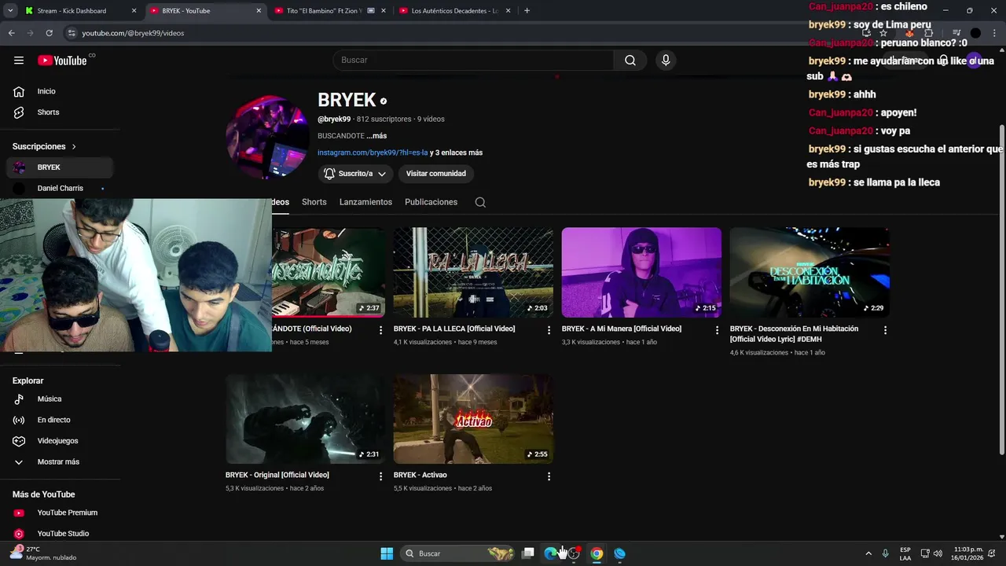The image size is (1006, 566).
Task: Start voice search with the microphone
Action: click(x=666, y=61)
